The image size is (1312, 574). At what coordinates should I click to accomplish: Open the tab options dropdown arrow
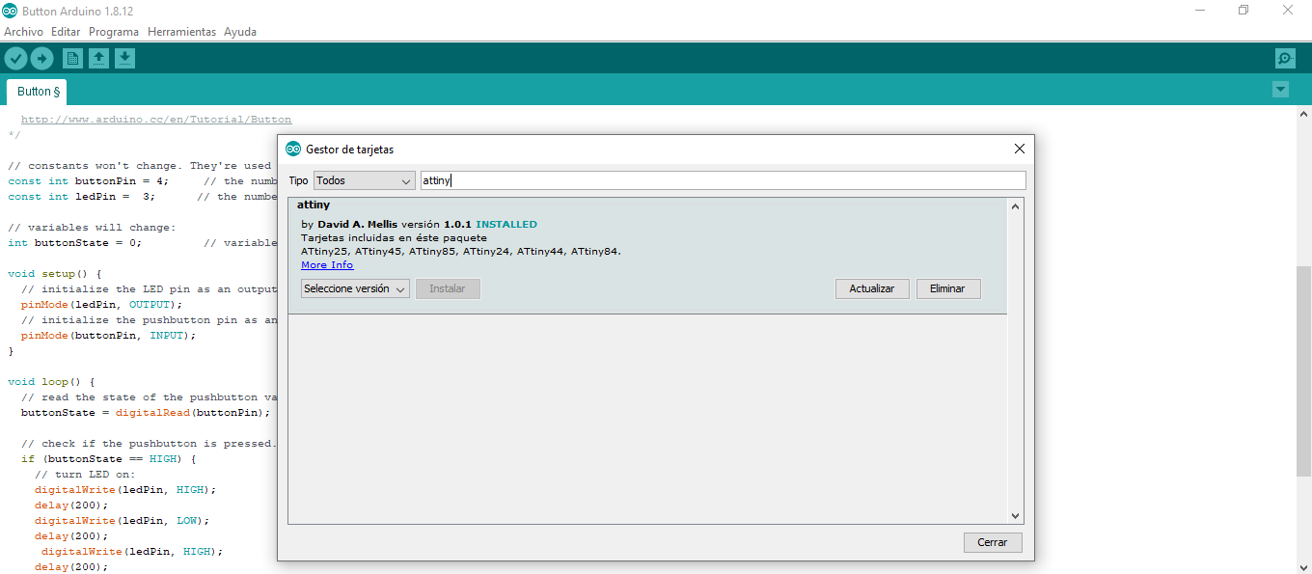pyautogui.click(x=1280, y=90)
